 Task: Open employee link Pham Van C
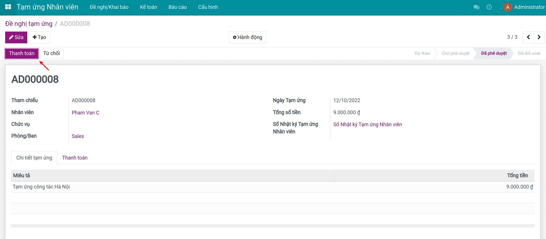tap(86, 113)
